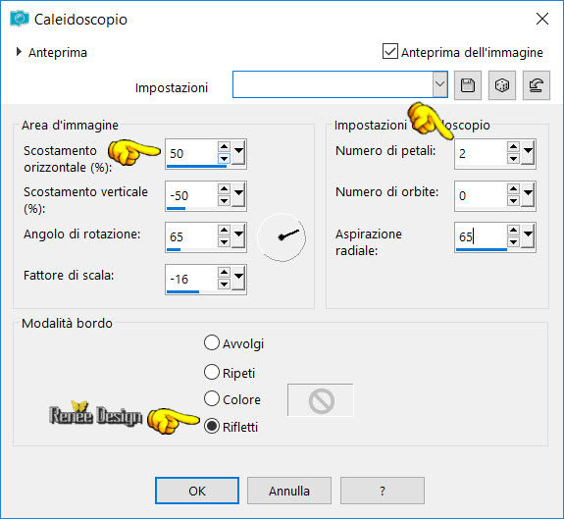564x519 pixels.
Task: Open the Angolo di rotazione slider dropdown
Action: 238,235
